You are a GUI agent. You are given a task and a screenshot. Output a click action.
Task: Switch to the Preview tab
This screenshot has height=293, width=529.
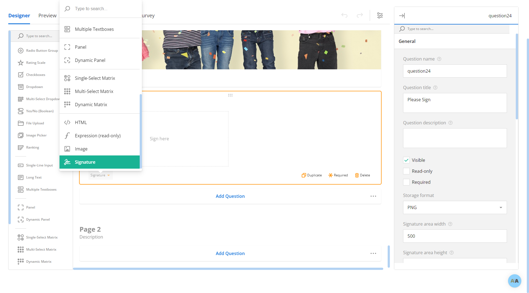pyautogui.click(x=47, y=16)
